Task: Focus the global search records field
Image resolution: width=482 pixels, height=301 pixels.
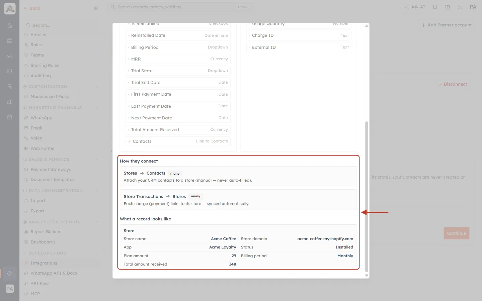Action: point(181,7)
